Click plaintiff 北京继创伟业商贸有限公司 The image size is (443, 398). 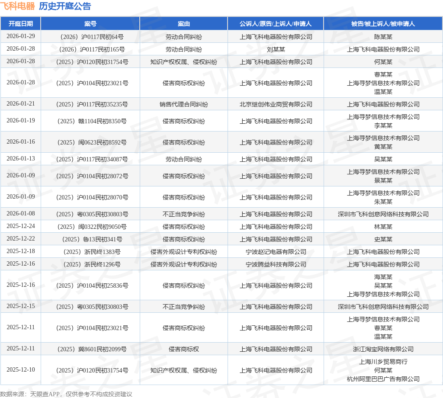pos(276,104)
